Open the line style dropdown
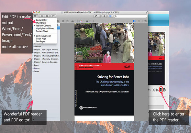The width and height of the screenshot is (191, 133). (88, 21)
